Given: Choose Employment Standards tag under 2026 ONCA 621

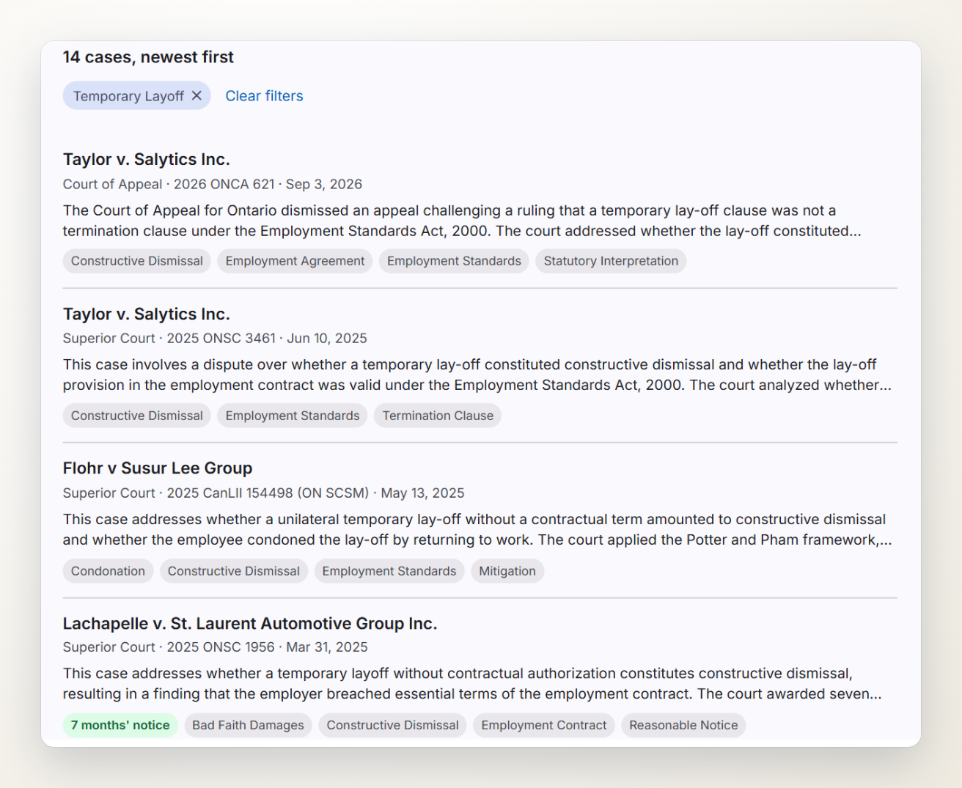Looking at the screenshot, I should click(x=454, y=261).
